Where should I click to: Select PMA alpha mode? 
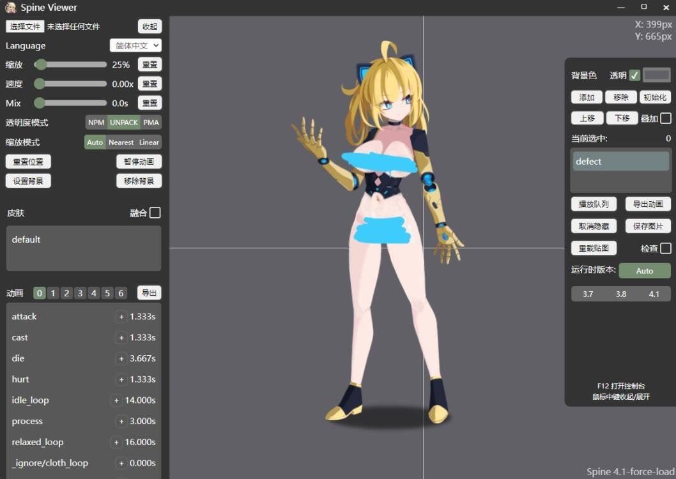(151, 123)
